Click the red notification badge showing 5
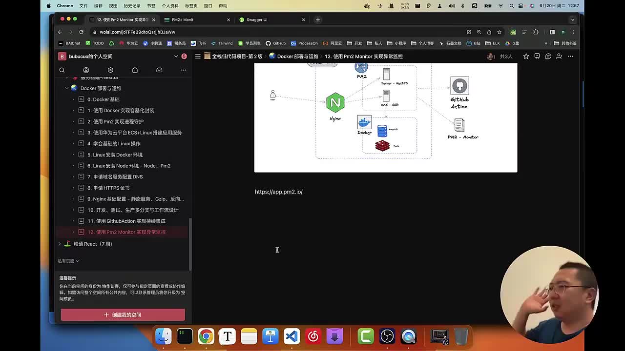The width and height of the screenshot is (625, 351). [184, 56]
